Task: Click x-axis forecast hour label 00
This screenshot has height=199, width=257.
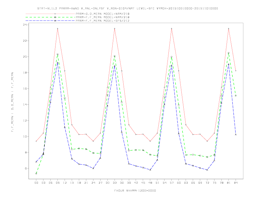Action: (x=36, y=183)
